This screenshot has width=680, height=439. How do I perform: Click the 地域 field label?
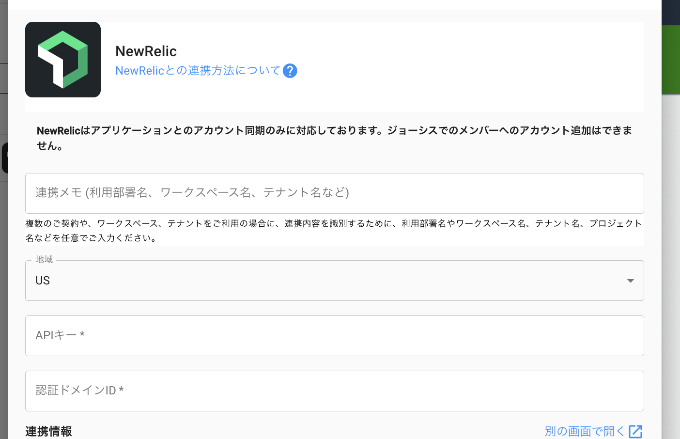[44, 260]
